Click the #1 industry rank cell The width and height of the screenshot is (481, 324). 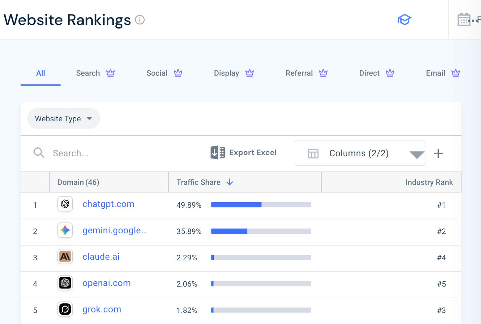tap(441, 205)
